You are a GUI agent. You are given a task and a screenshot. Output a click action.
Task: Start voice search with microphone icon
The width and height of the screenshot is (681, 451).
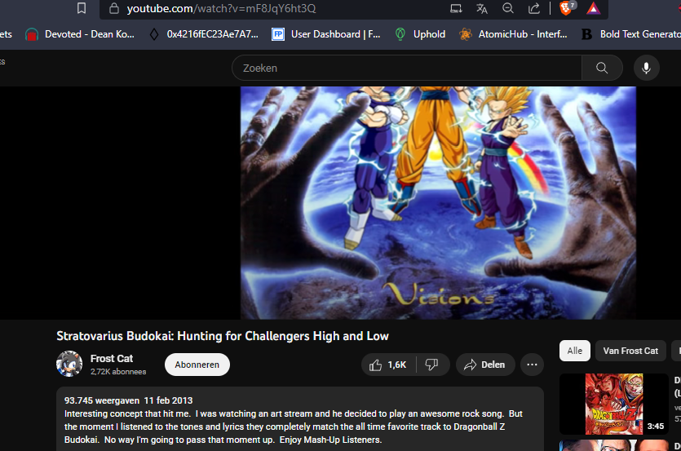[646, 68]
